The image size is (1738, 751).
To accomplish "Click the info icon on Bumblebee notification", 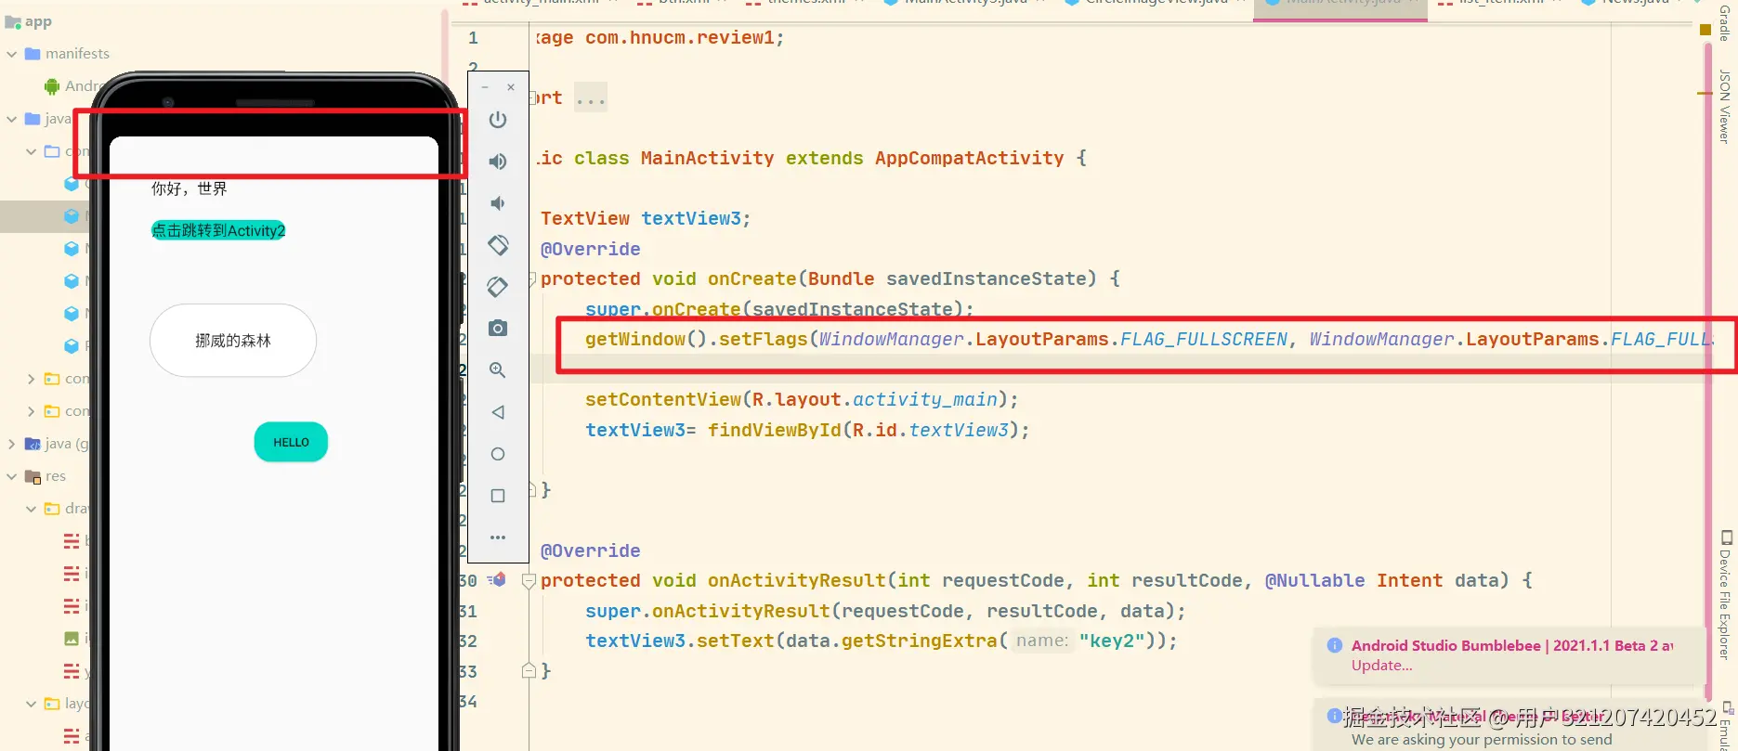I will click(1335, 645).
